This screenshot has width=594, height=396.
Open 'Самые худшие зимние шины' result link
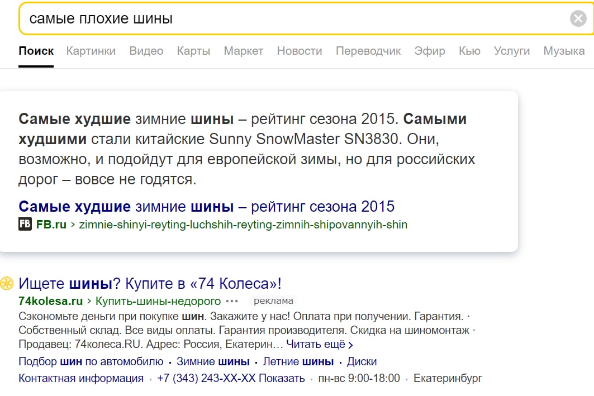206,207
